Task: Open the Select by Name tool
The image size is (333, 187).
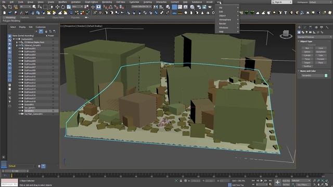Action: click(40, 7)
